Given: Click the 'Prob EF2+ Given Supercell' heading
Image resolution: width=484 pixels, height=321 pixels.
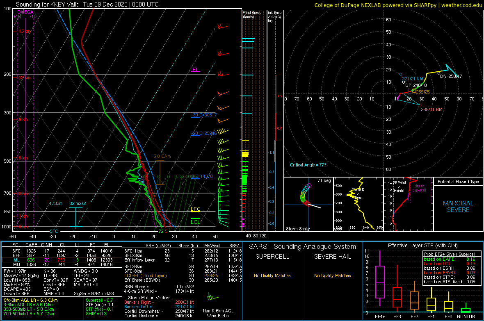Looking at the screenshot, I should (450, 254).
